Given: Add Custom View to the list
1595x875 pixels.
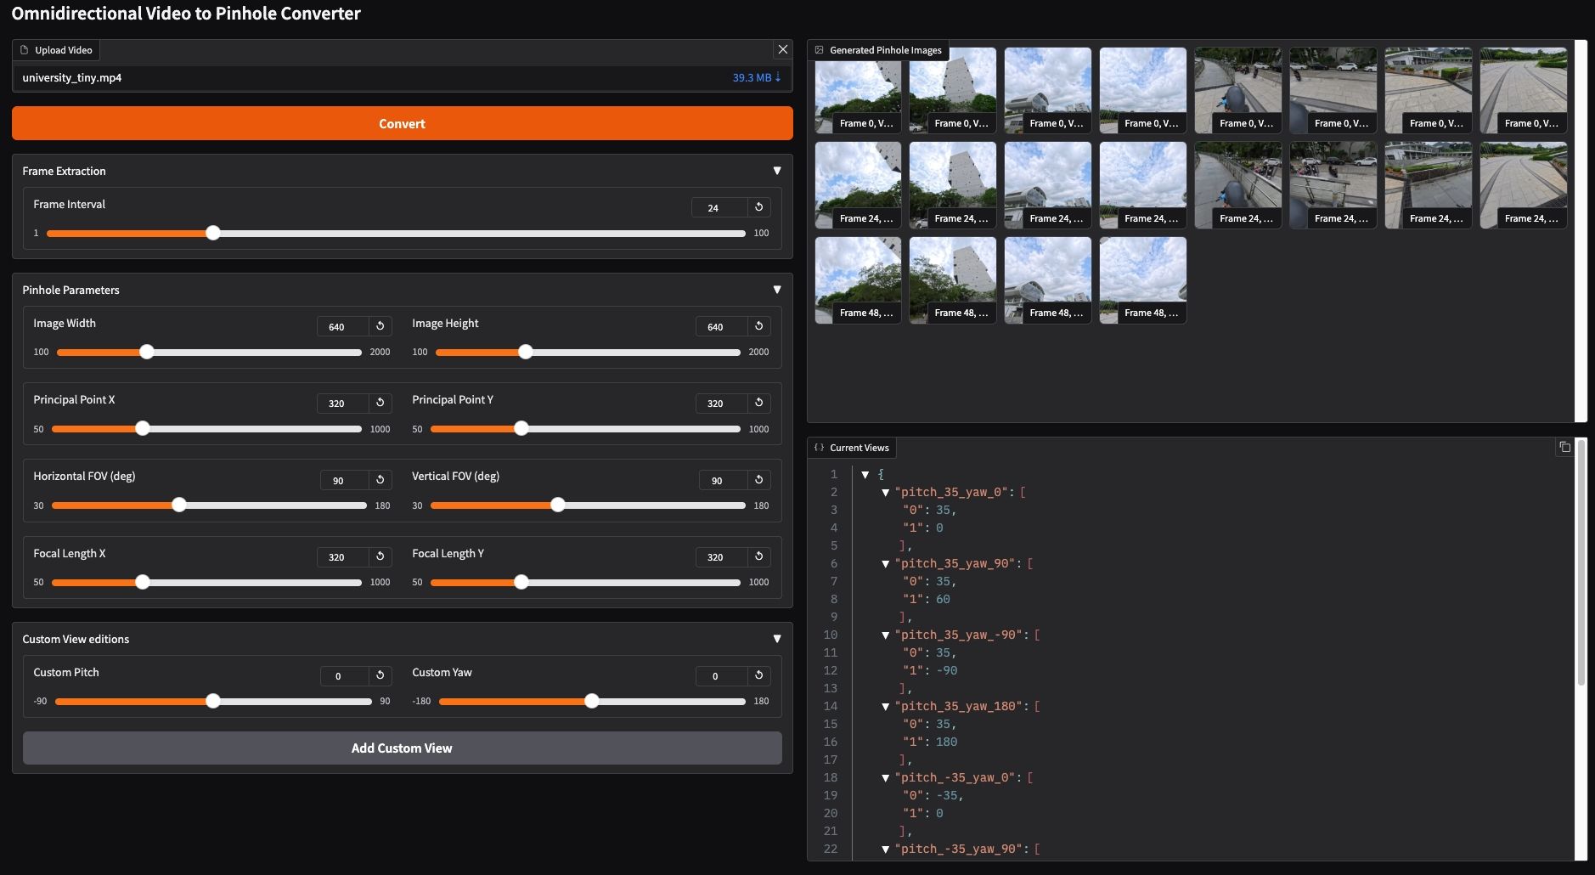Looking at the screenshot, I should 403,748.
